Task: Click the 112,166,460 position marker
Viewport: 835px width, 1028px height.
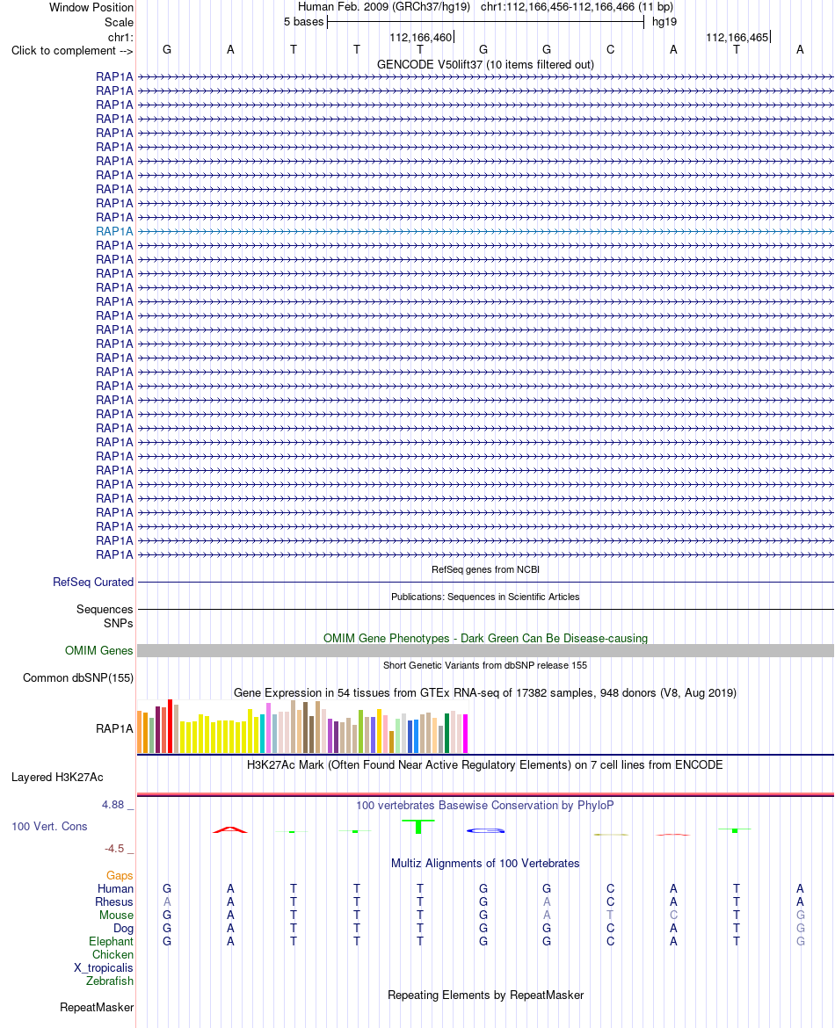Action: tap(421, 38)
